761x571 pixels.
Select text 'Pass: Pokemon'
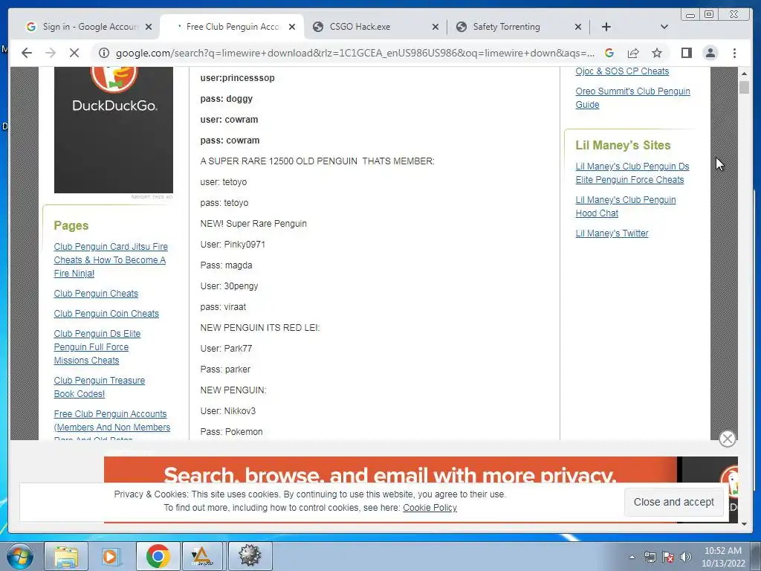(231, 432)
